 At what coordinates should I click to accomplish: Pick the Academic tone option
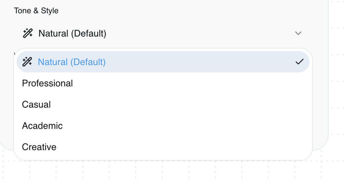tap(42, 126)
